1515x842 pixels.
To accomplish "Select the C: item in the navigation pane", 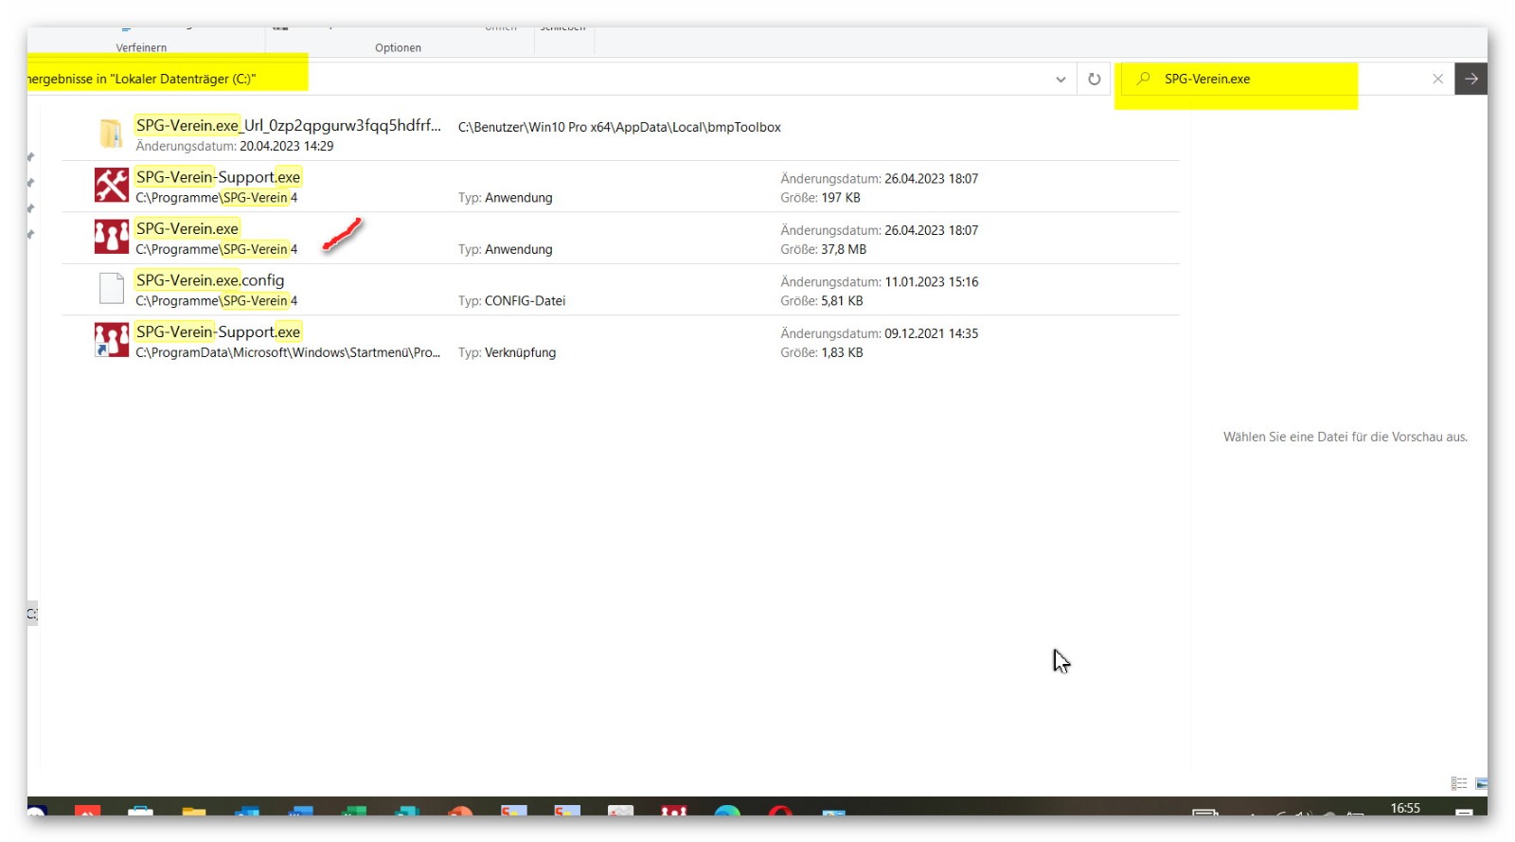I will (x=31, y=614).
